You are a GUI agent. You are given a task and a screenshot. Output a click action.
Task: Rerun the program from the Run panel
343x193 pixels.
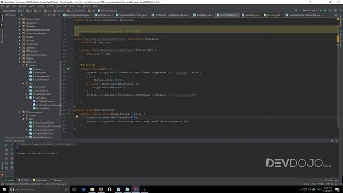click(6, 145)
